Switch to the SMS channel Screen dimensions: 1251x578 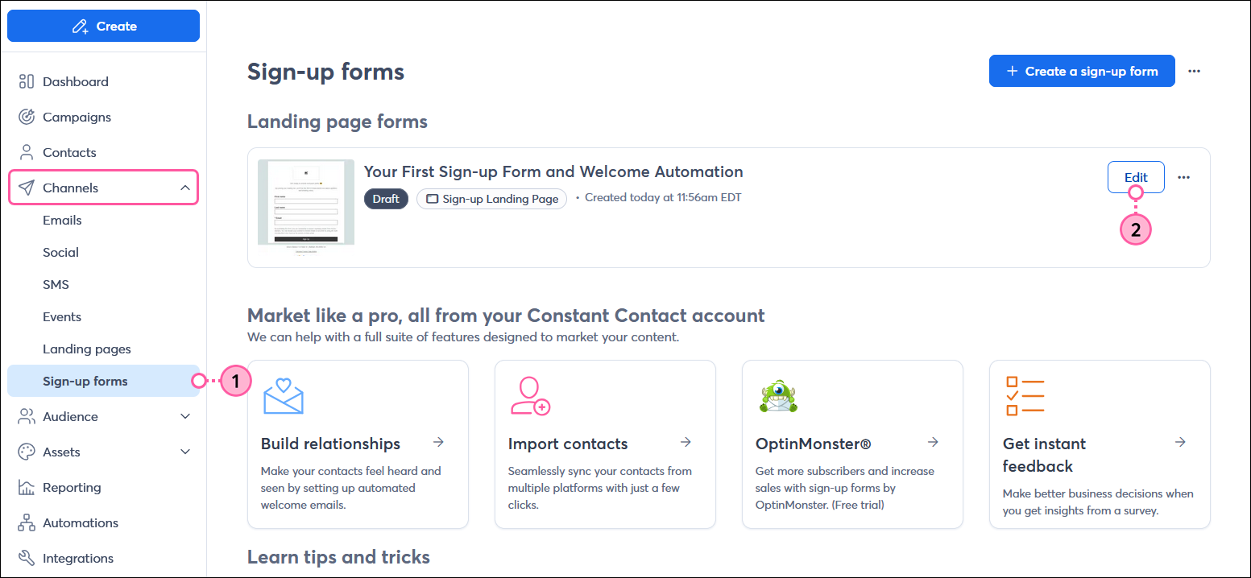click(56, 284)
